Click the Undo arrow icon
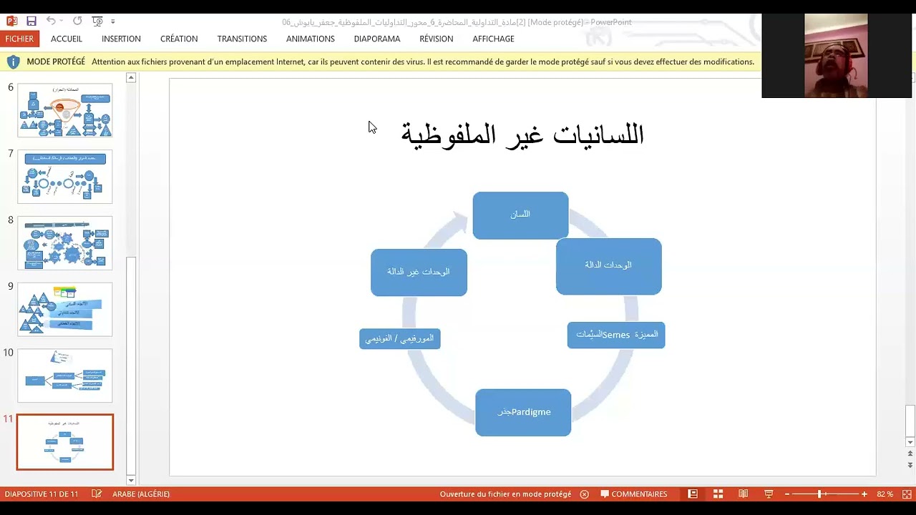 click(51, 21)
